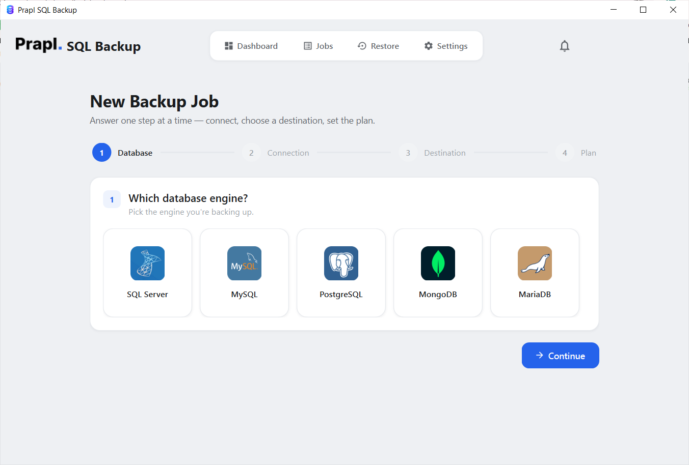689x465 pixels.
Task: Select step 1 Database in the stepper
Action: [x=122, y=153]
